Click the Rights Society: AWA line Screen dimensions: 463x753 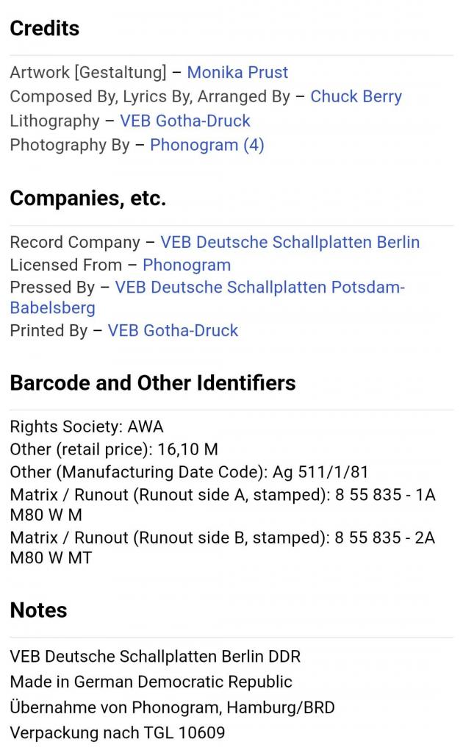[87, 427]
